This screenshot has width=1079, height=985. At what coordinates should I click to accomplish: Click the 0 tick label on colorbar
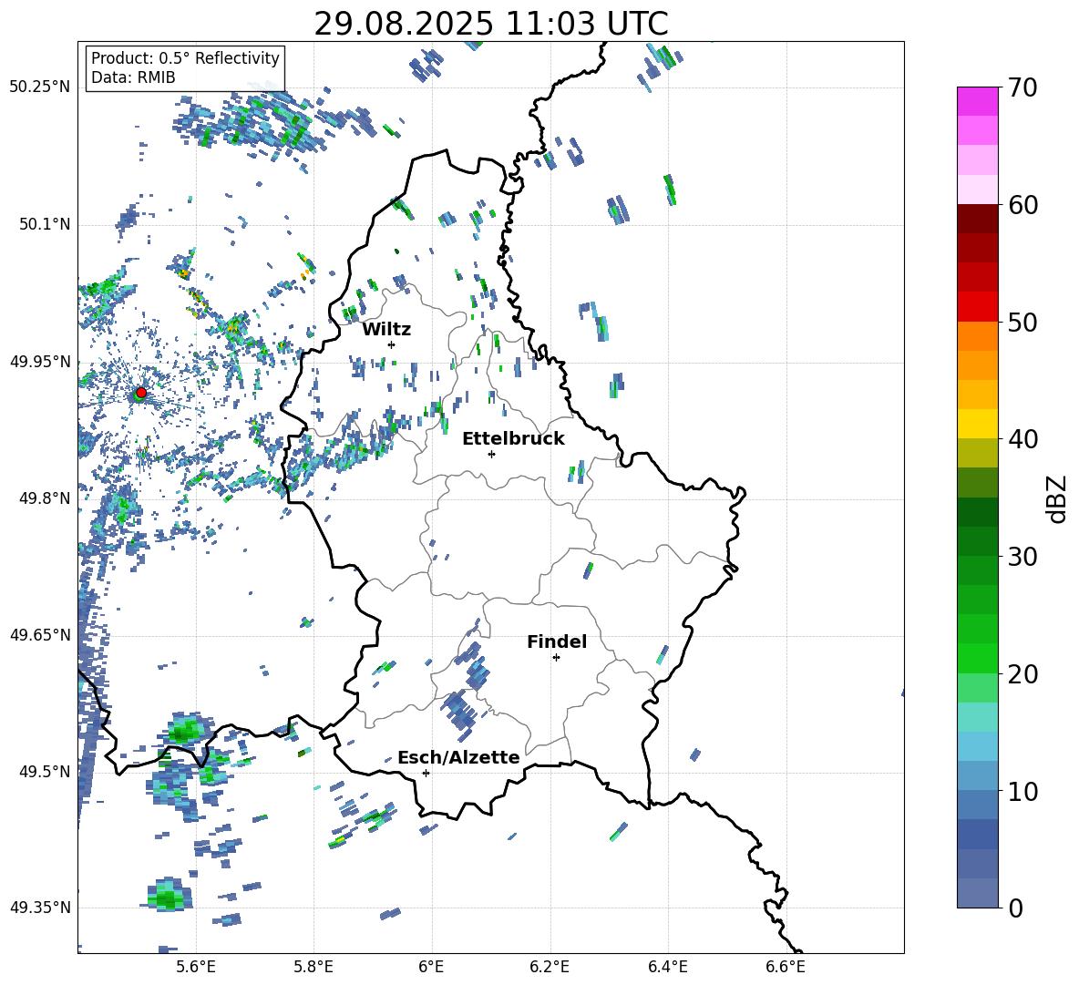point(1015,908)
